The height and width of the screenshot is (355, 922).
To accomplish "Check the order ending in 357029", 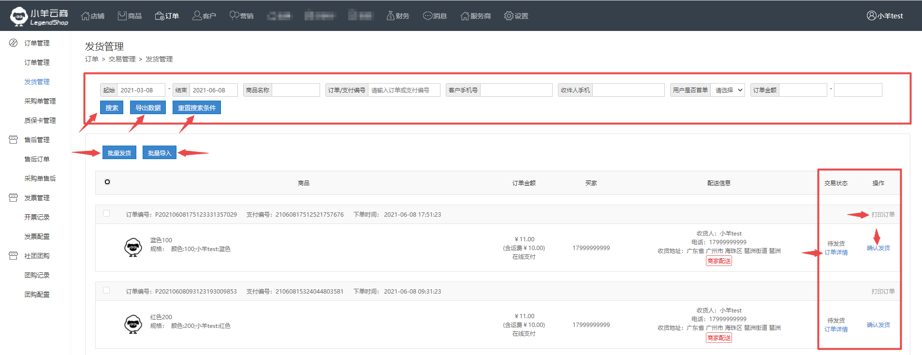I will click(106, 213).
